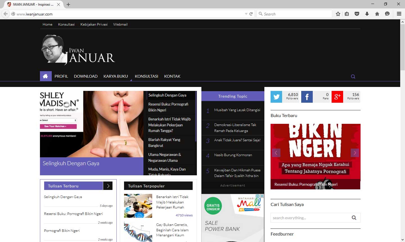Click the home icon in the navigation bar
This screenshot has width=405, height=242.
46,76
